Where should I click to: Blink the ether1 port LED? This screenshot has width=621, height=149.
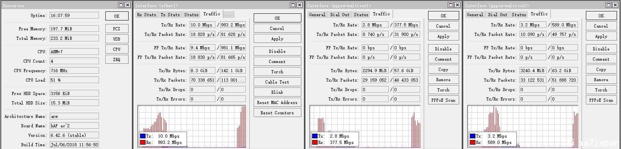pyautogui.click(x=277, y=92)
